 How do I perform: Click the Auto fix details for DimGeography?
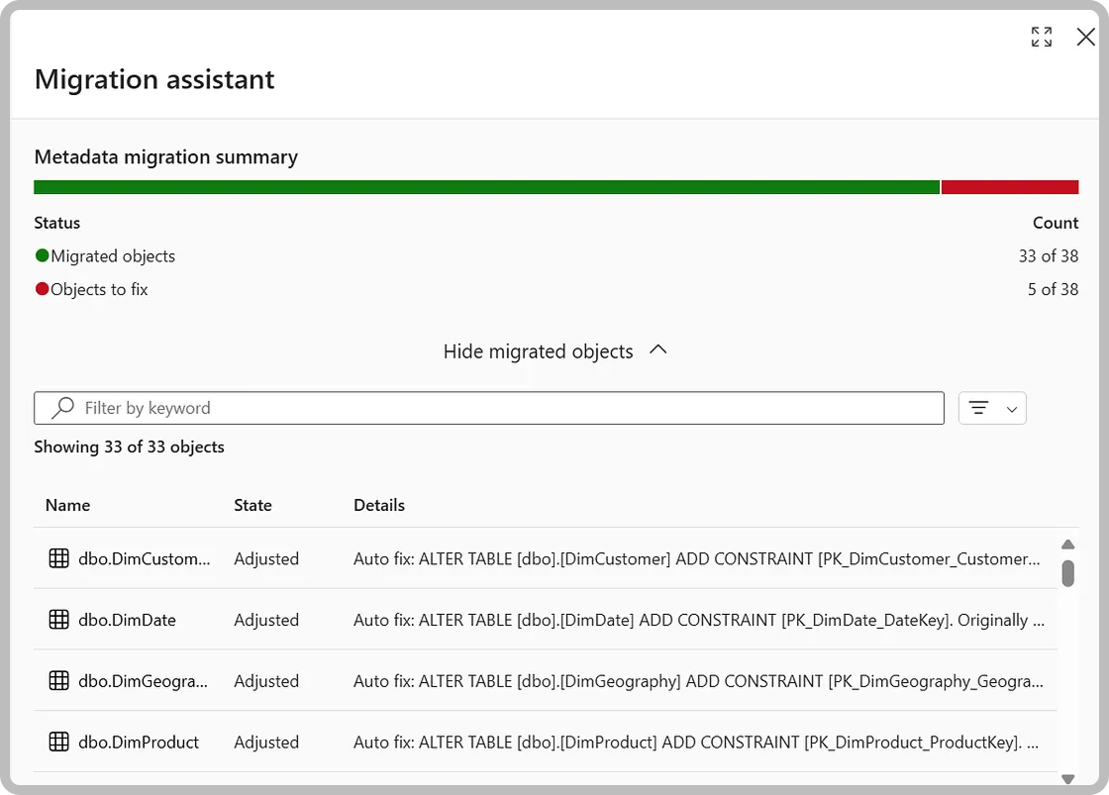[x=698, y=681]
